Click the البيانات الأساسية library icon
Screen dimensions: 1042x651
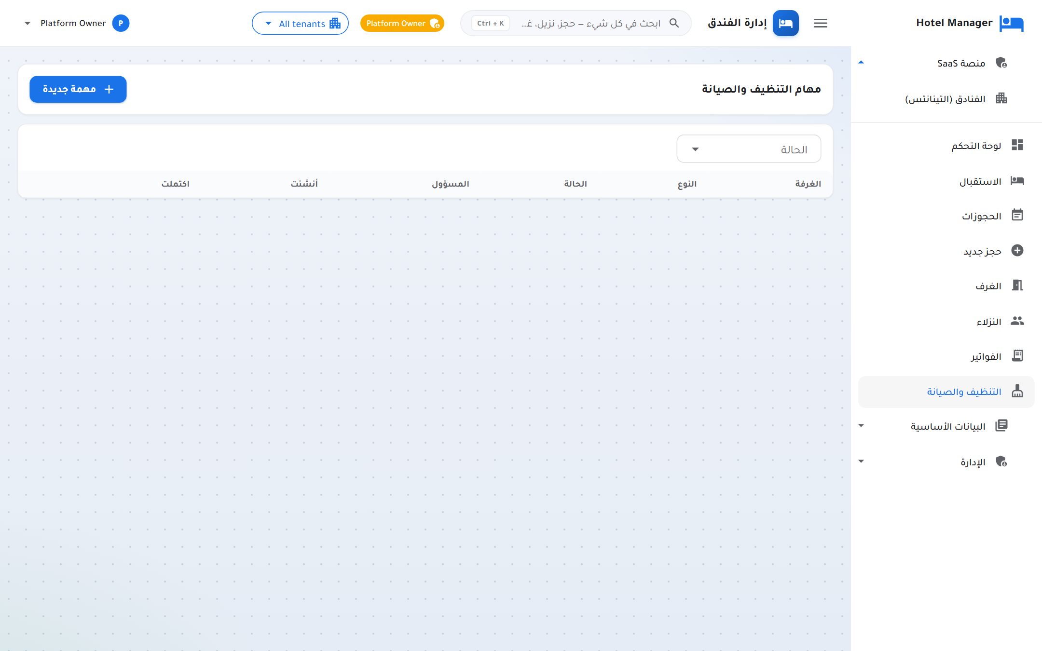(x=1001, y=426)
